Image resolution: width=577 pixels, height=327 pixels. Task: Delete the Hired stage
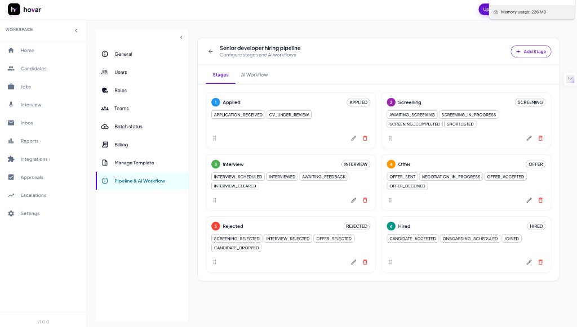(x=540, y=262)
